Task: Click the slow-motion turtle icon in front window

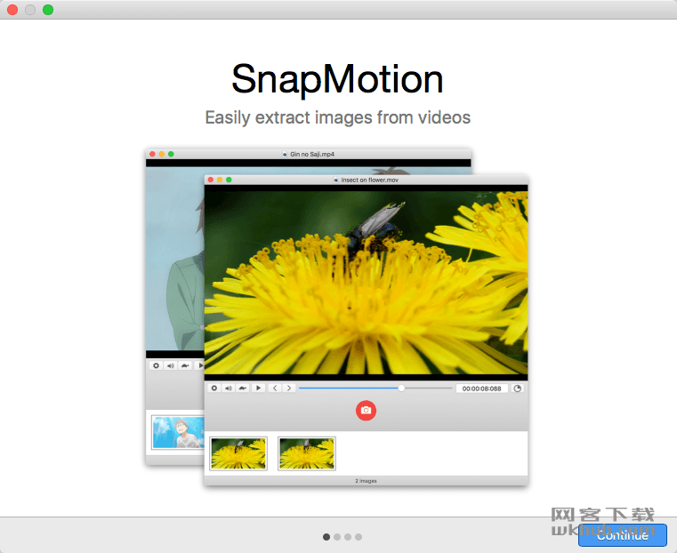Action: [243, 389]
